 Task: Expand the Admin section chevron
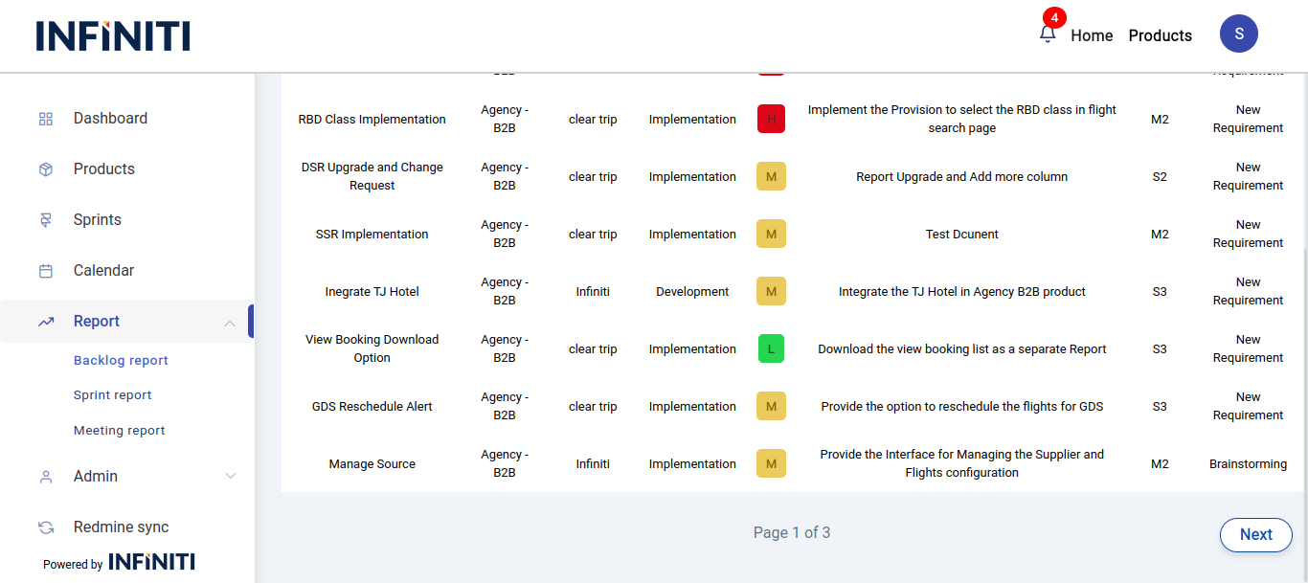tap(230, 477)
